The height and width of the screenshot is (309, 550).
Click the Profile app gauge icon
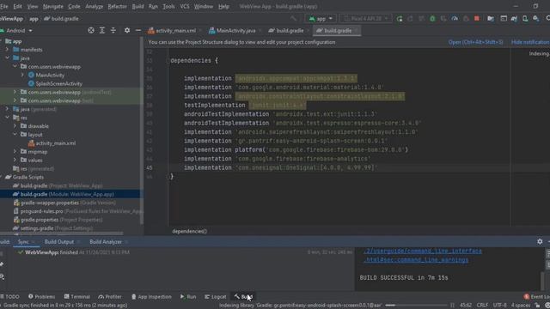(x=455, y=19)
